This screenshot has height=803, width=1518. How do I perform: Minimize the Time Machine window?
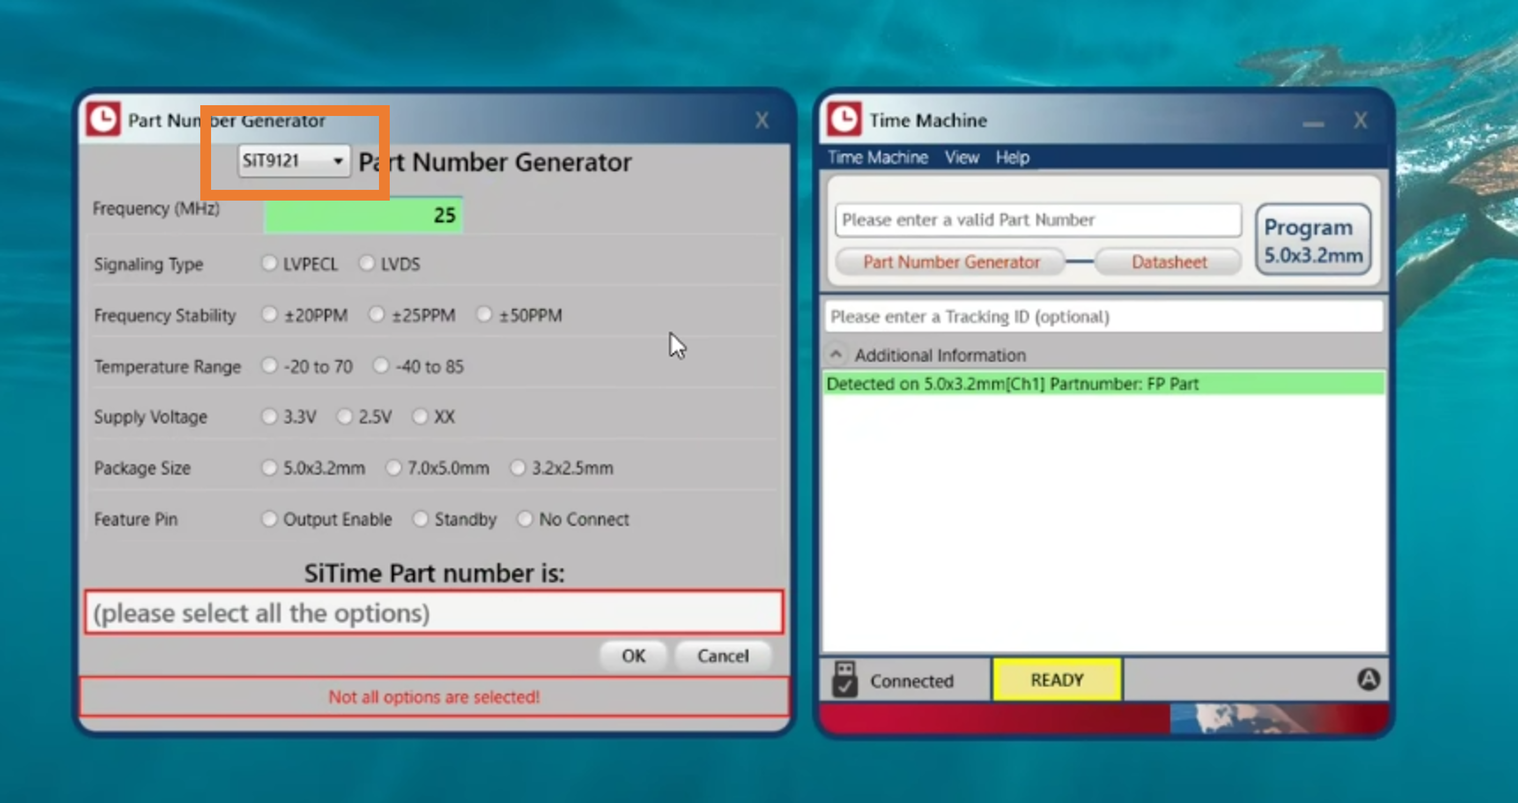1313,124
